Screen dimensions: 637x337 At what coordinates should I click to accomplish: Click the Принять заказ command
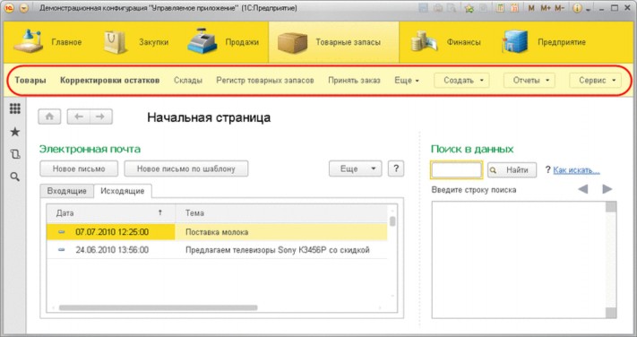pyautogui.click(x=354, y=81)
